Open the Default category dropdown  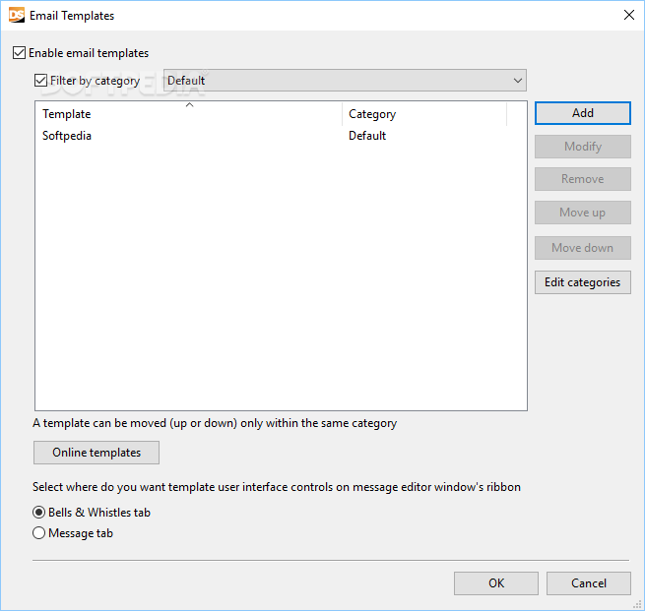tap(345, 80)
